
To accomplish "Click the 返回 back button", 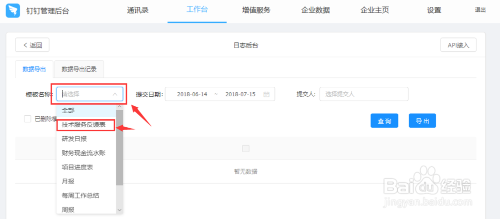I will pyautogui.click(x=32, y=45).
